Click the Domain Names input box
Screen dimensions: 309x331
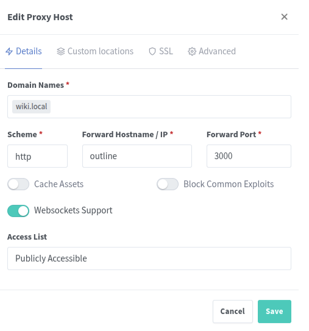pos(149,107)
